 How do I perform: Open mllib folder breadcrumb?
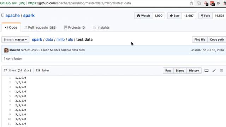(x=60, y=40)
